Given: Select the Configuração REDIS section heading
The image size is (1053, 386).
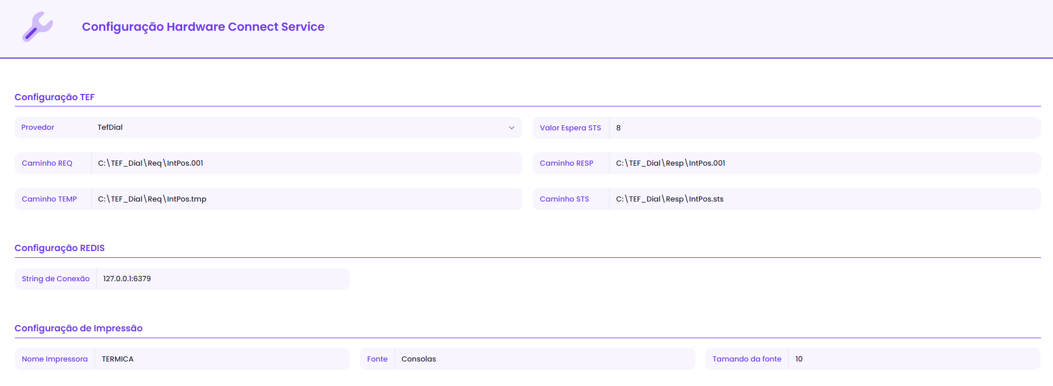Looking at the screenshot, I should 60,248.
